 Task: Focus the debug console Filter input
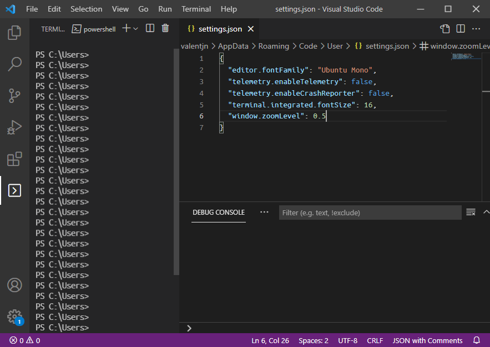click(x=370, y=213)
